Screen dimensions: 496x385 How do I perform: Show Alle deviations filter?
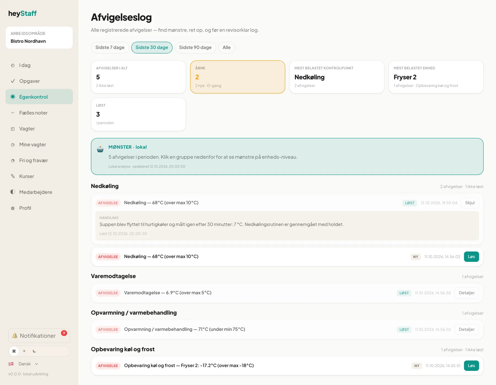click(x=227, y=47)
